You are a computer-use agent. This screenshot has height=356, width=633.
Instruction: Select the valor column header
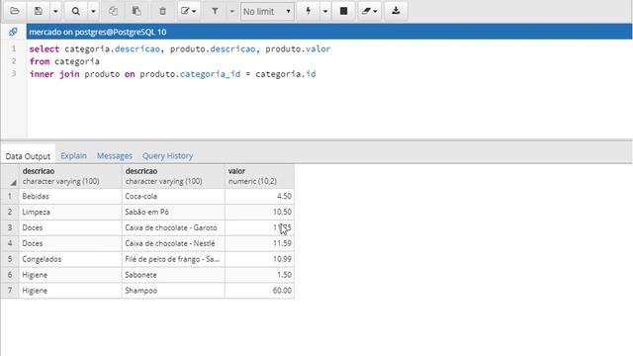pos(259,176)
